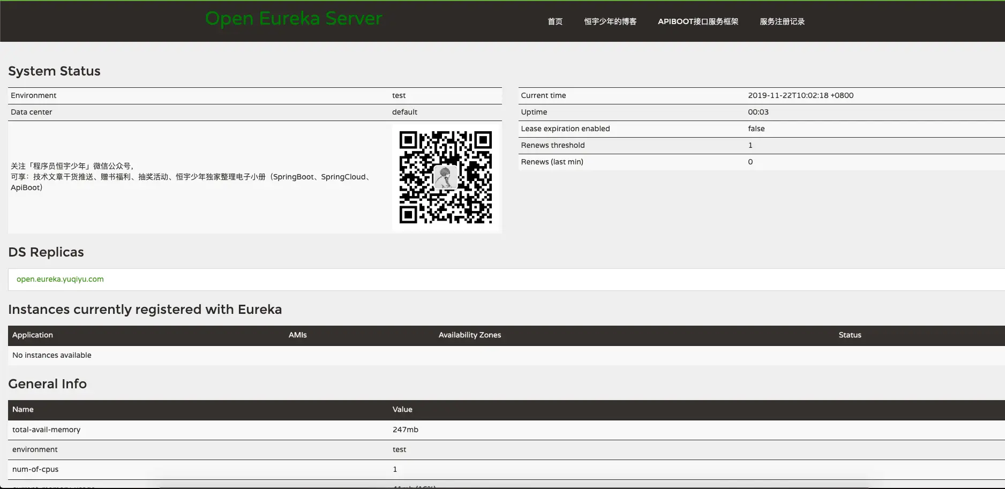This screenshot has width=1005, height=489.
Task: Click the Value column header in General Info
Action: tap(402, 409)
